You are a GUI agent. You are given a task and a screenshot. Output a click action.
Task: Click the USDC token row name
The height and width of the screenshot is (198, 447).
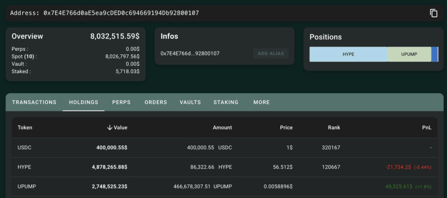(x=24, y=148)
